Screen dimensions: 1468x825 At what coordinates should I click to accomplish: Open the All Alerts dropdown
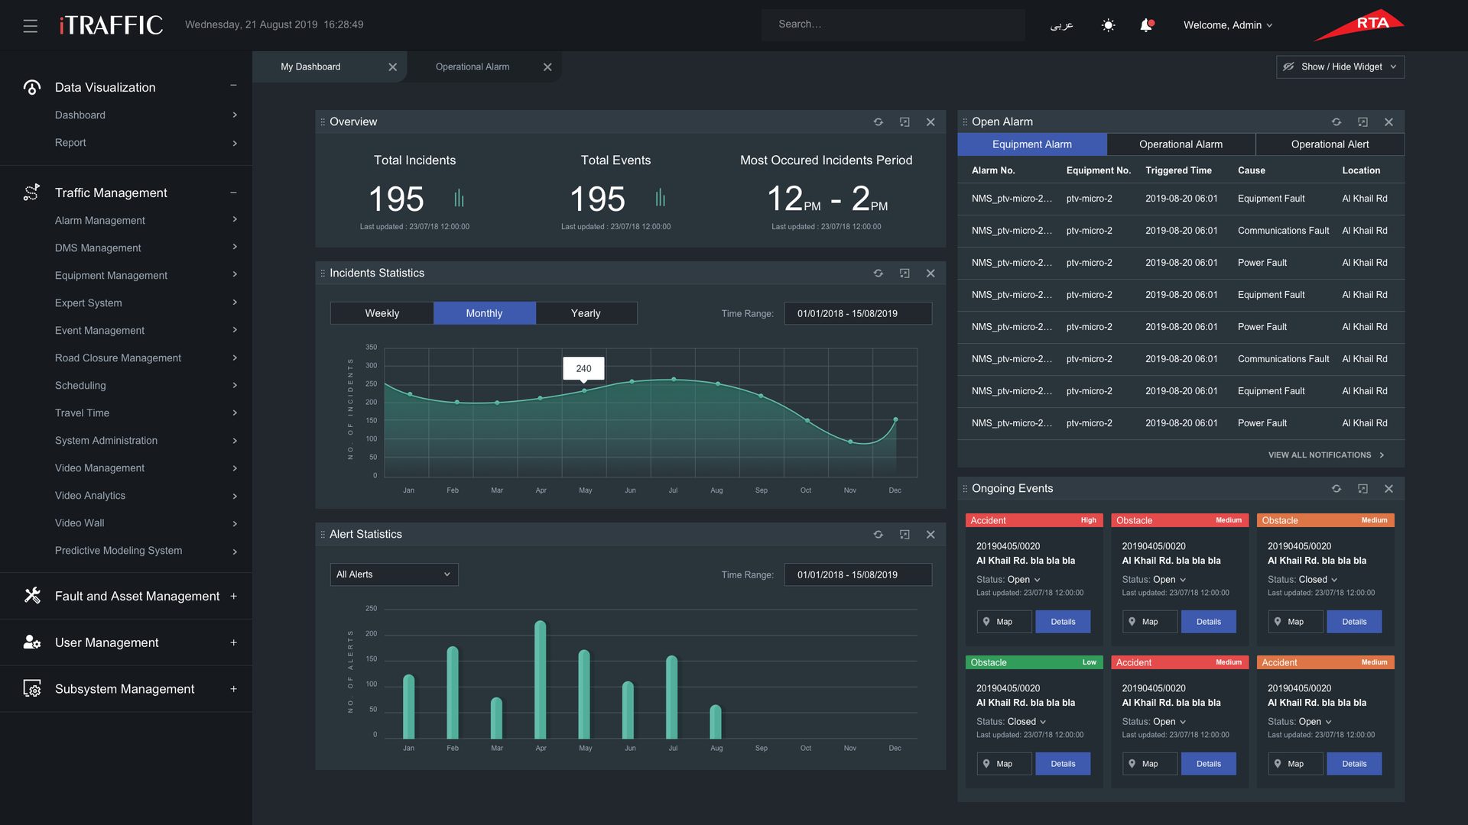click(x=394, y=574)
